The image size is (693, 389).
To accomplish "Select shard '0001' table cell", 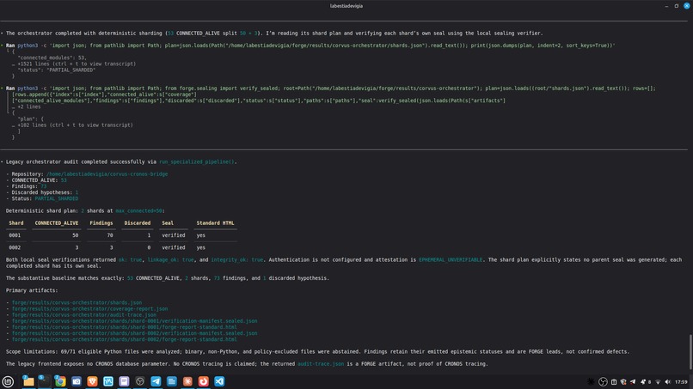I will (x=15, y=236).
